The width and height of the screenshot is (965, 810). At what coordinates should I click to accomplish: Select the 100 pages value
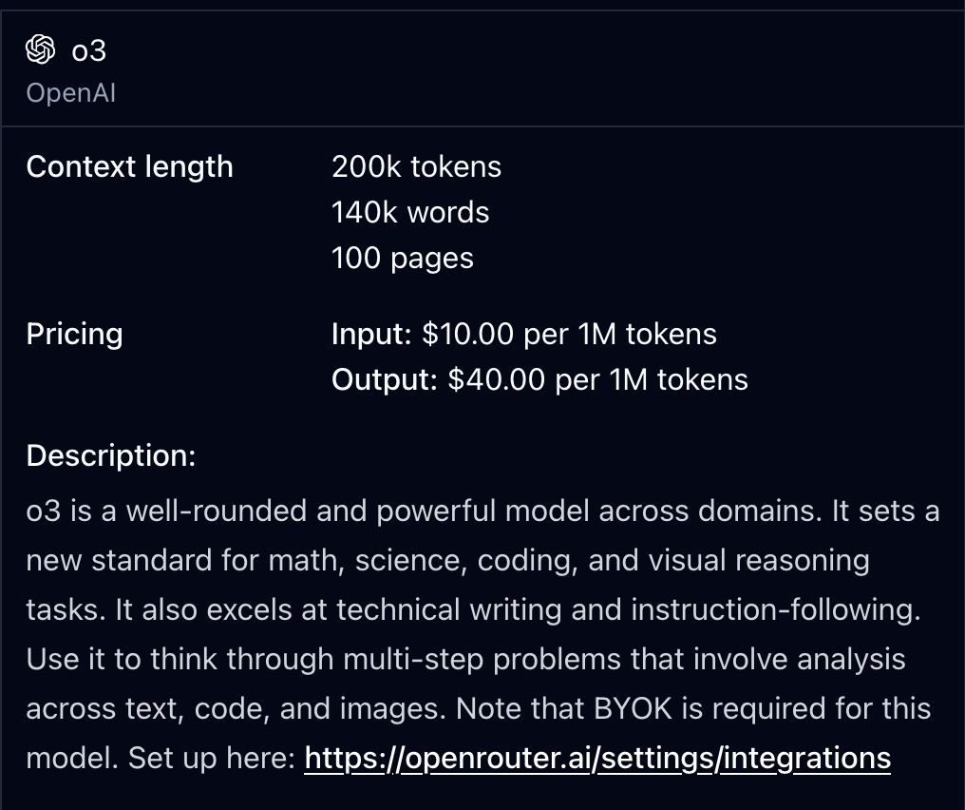tap(402, 258)
